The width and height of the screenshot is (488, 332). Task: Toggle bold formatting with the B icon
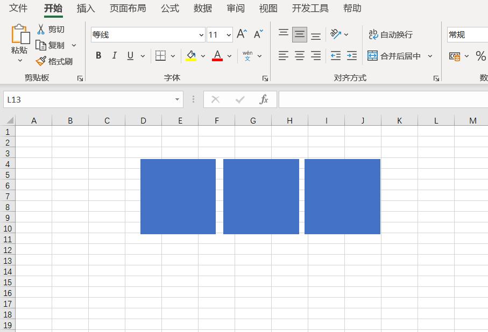click(x=98, y=55)
